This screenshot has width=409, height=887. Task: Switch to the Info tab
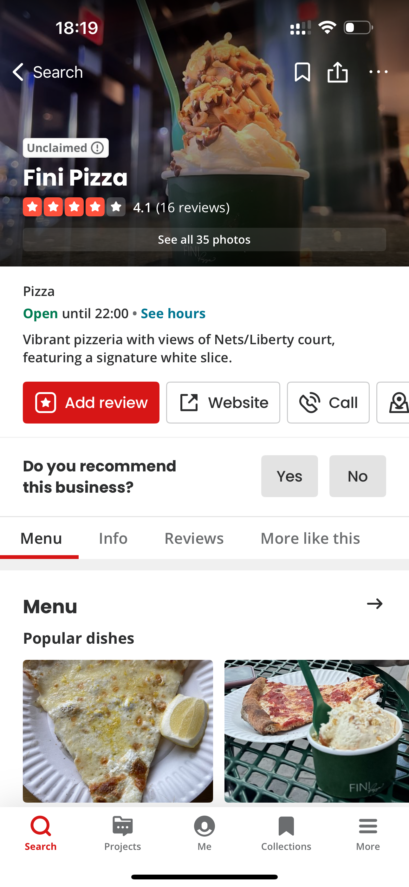[113, 538]
